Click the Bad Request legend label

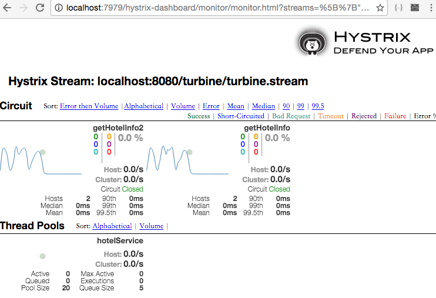[x=291, y=116]
